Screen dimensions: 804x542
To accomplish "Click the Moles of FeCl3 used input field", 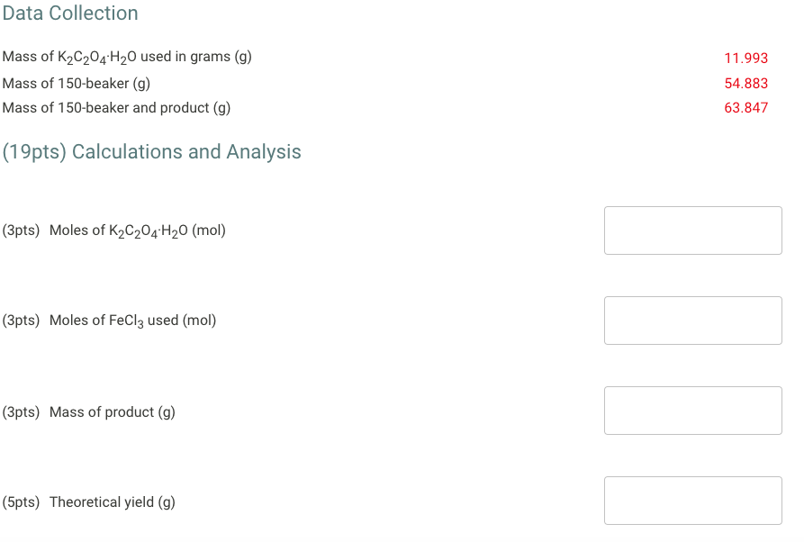I will 692,321.
